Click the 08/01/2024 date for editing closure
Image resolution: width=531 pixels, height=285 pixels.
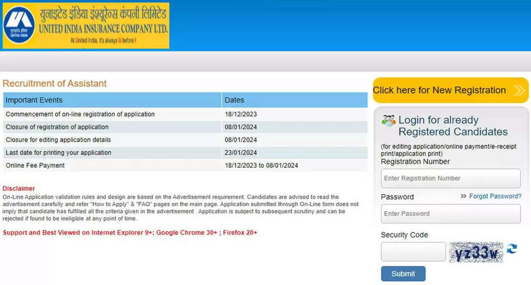click(241, 140)
